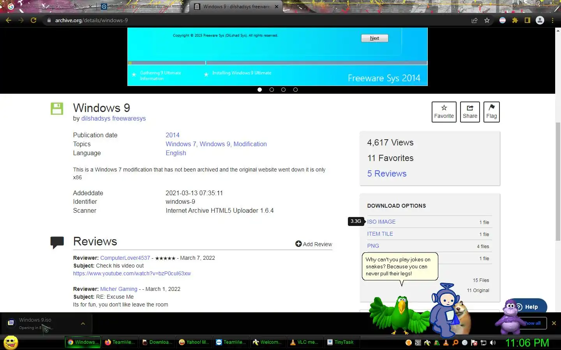Select the first carousel dot
Viewport: 561px width, 350px height.
[259, 89]
